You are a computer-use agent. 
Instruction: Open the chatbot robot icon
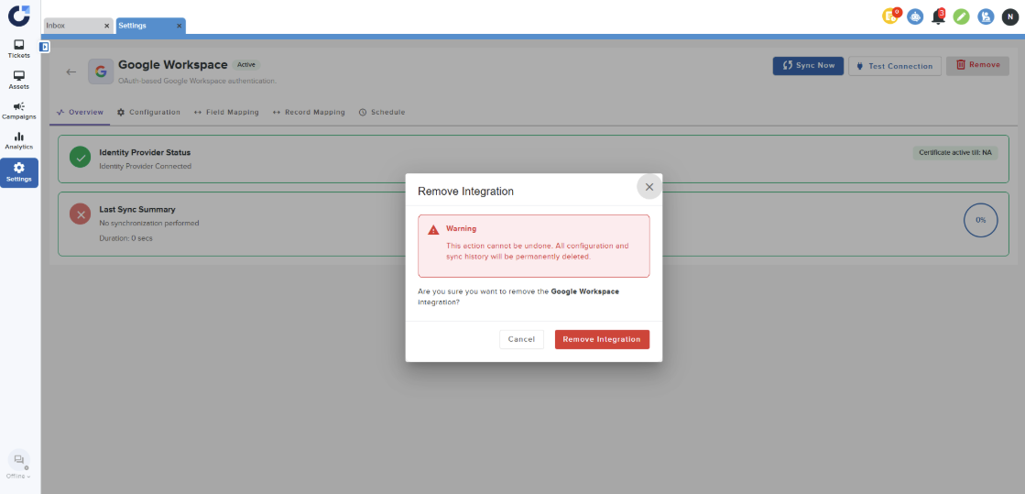point(915,16)
